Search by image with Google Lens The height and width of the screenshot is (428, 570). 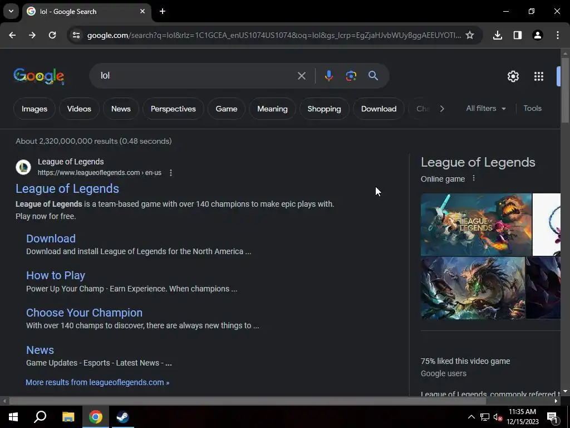click(x=351, y=76)
